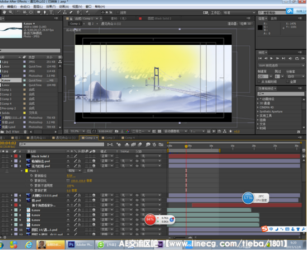This screenshot has width=307, height=253.
Task: Toggle 从当前时间 checkbox in preview panel
Action: point(259,82)
